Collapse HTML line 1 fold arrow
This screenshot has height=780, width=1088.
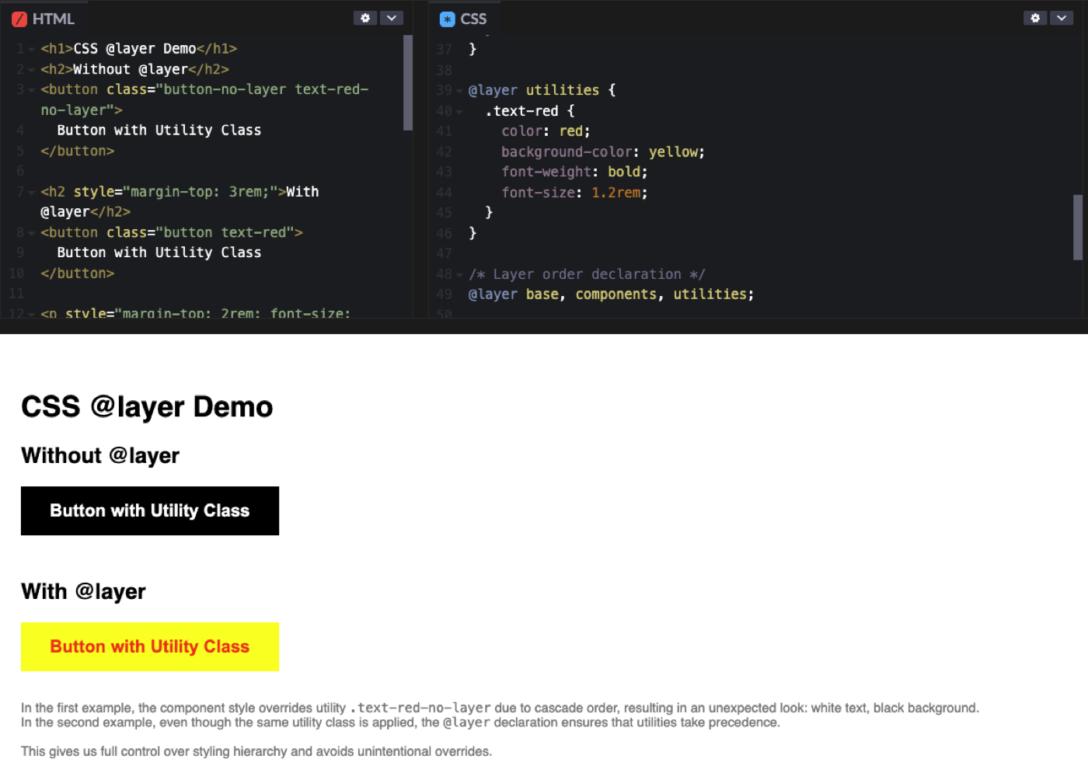(x=31, y=49)
